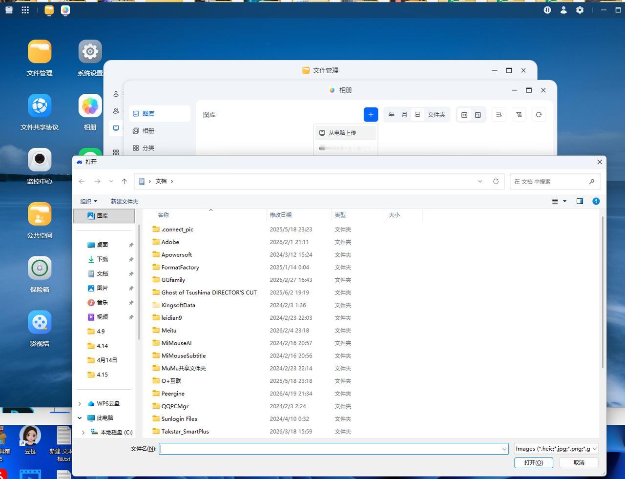Open the file name history dropdown
Screen dimensions: 625x479
(x=504, y=449)
